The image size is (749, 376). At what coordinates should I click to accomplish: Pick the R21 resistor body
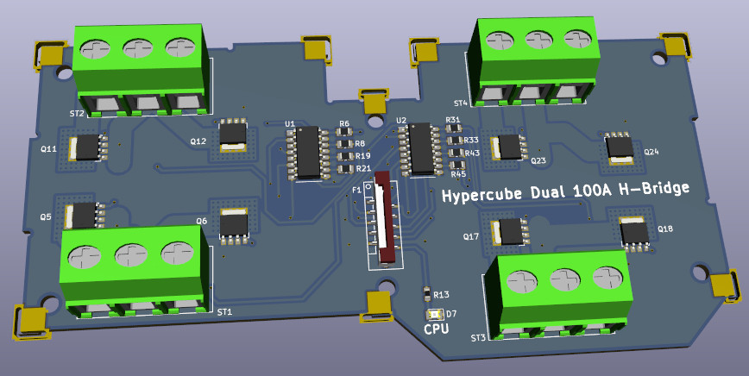(346, 169)
